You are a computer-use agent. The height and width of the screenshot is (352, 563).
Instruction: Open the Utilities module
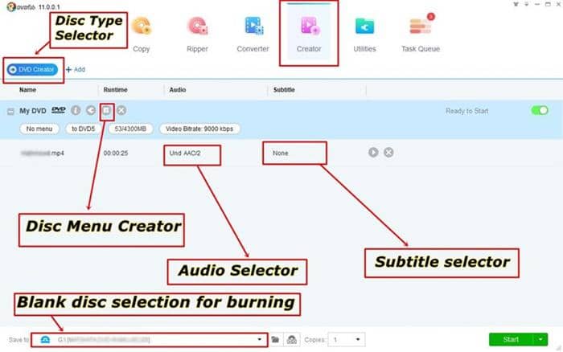click(x=364, y=35)
